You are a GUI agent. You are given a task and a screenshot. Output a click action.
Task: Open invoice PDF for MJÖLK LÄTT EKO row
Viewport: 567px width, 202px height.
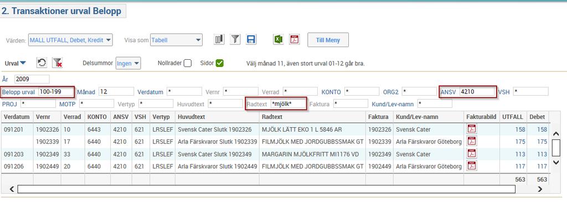click(x=472, y=129)
